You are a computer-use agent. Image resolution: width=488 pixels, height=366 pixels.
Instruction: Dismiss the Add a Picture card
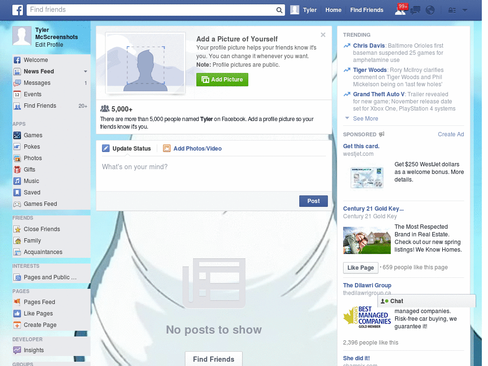pos(323,35)
